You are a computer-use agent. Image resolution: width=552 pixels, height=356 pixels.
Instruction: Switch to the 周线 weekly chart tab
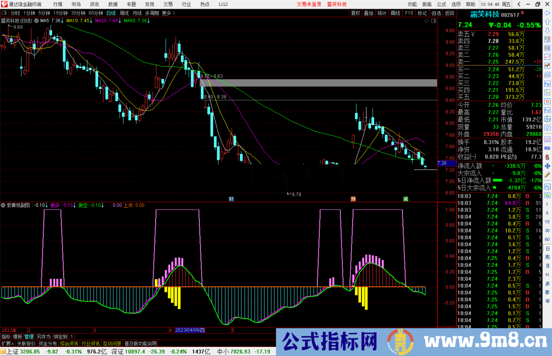tap(124, 13)
